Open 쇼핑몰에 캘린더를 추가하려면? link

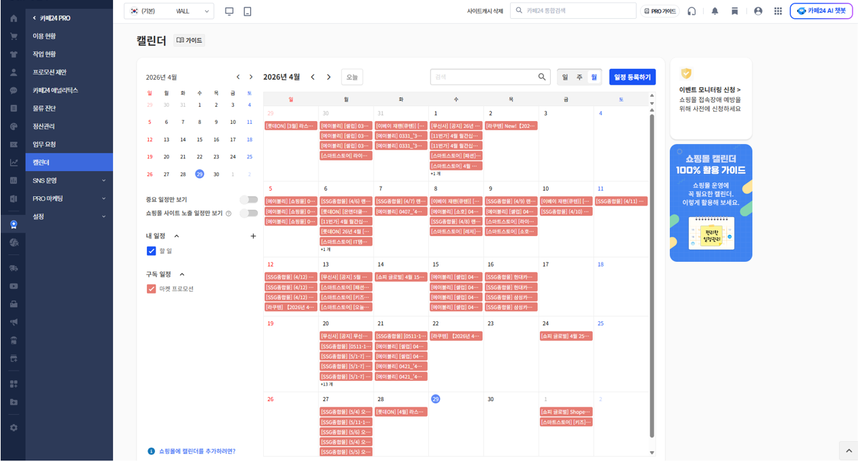197,451
